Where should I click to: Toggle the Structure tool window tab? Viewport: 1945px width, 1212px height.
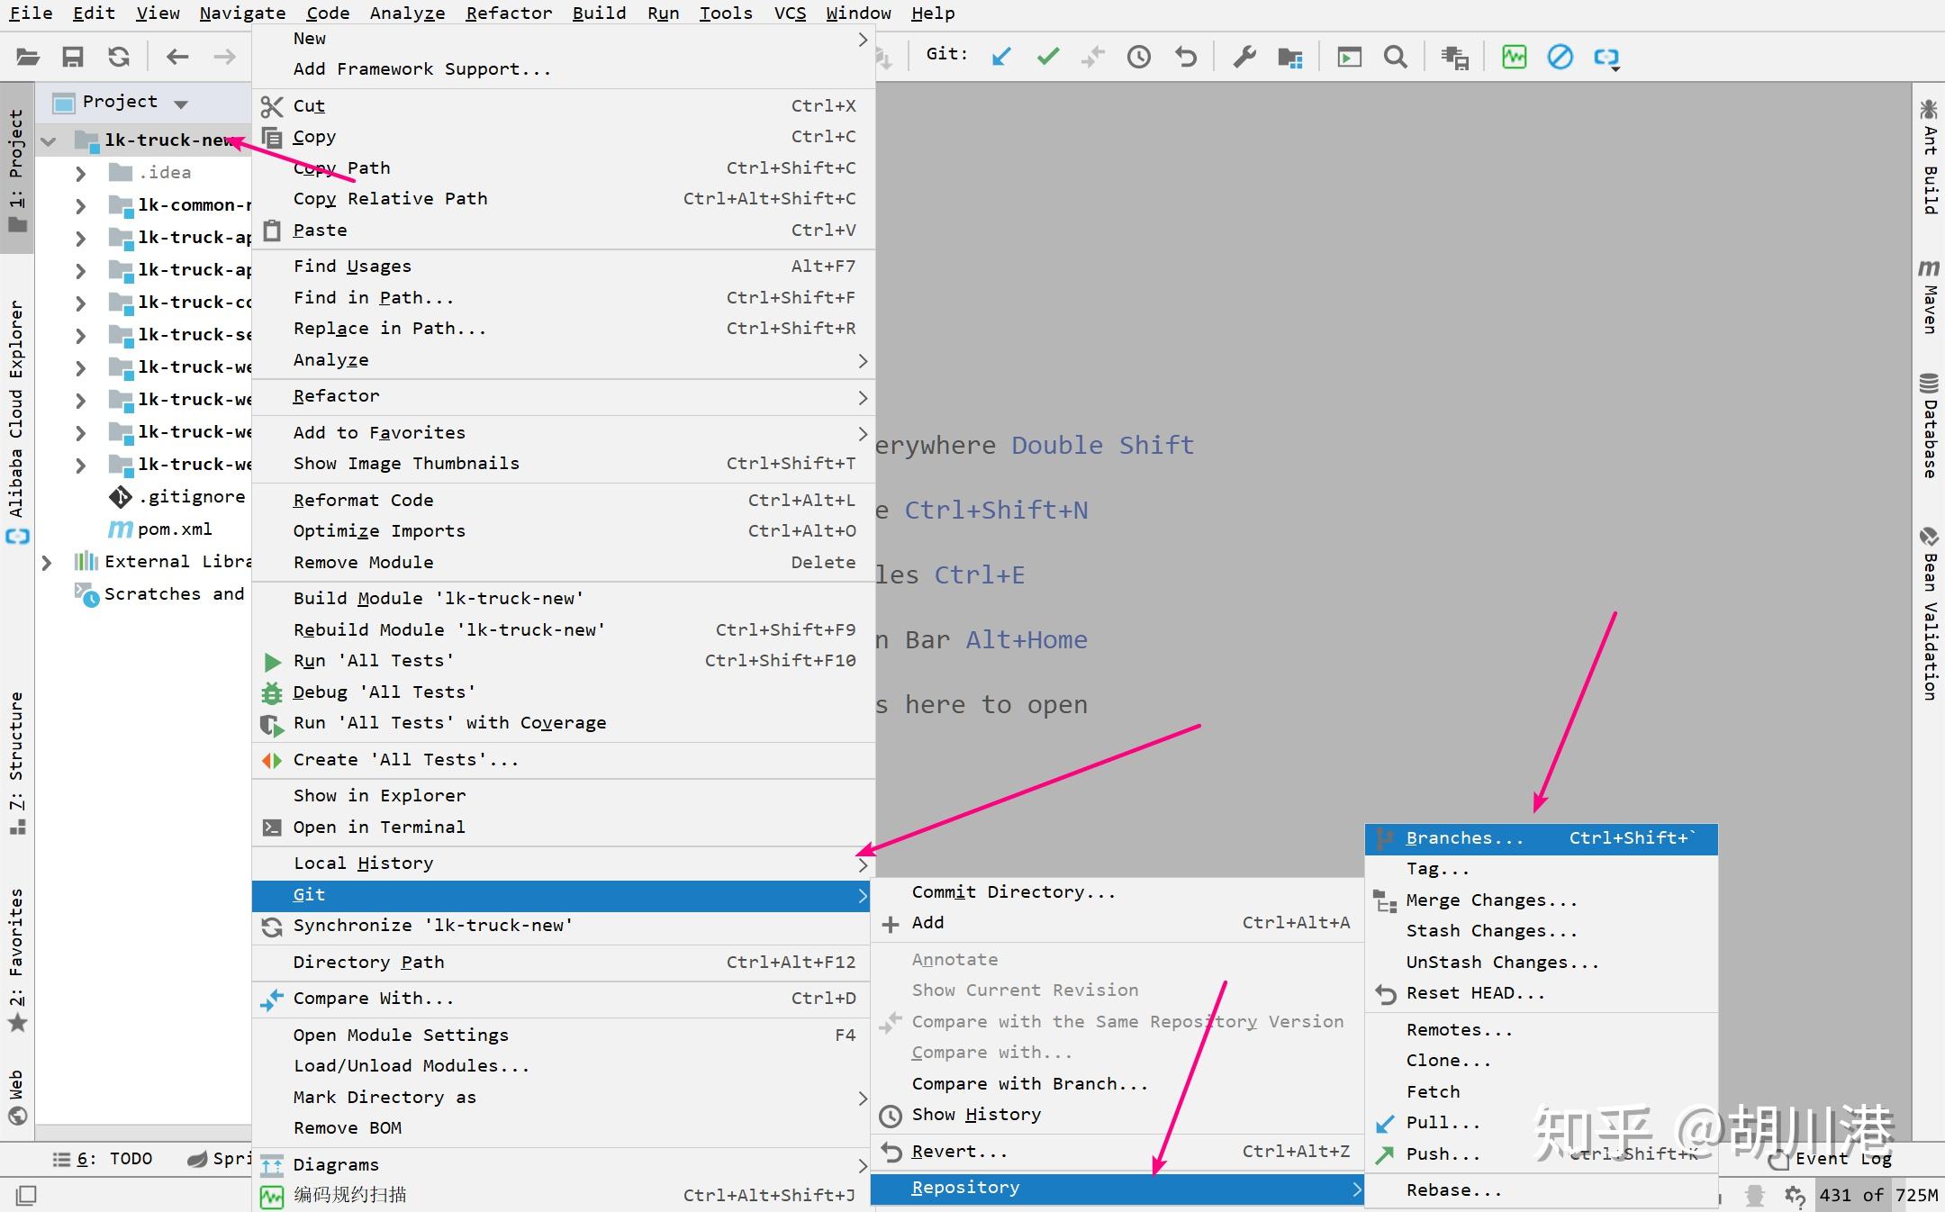coord(16,762)
